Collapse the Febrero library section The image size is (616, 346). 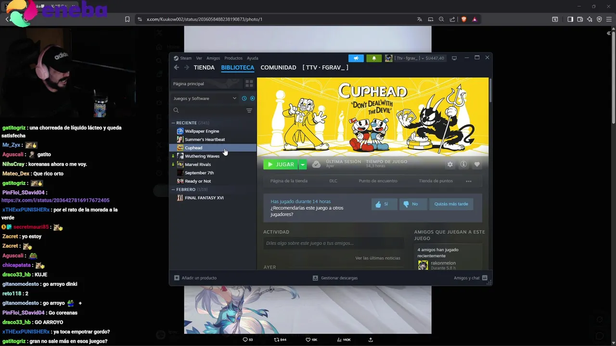coord(174,189)
